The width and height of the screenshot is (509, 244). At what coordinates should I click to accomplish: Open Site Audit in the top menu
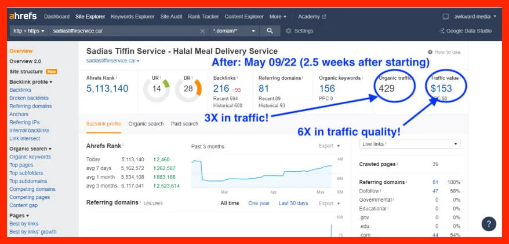tap(171, 17)
